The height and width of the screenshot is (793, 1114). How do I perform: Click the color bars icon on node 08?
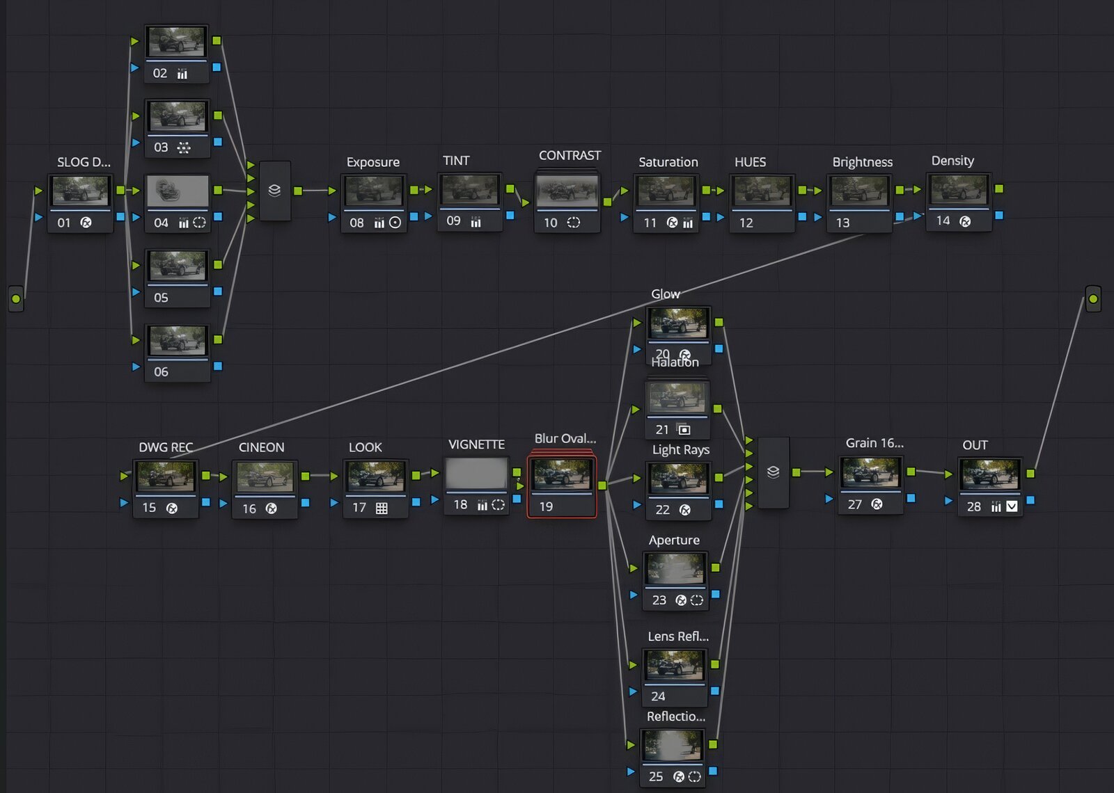point(379,223)
